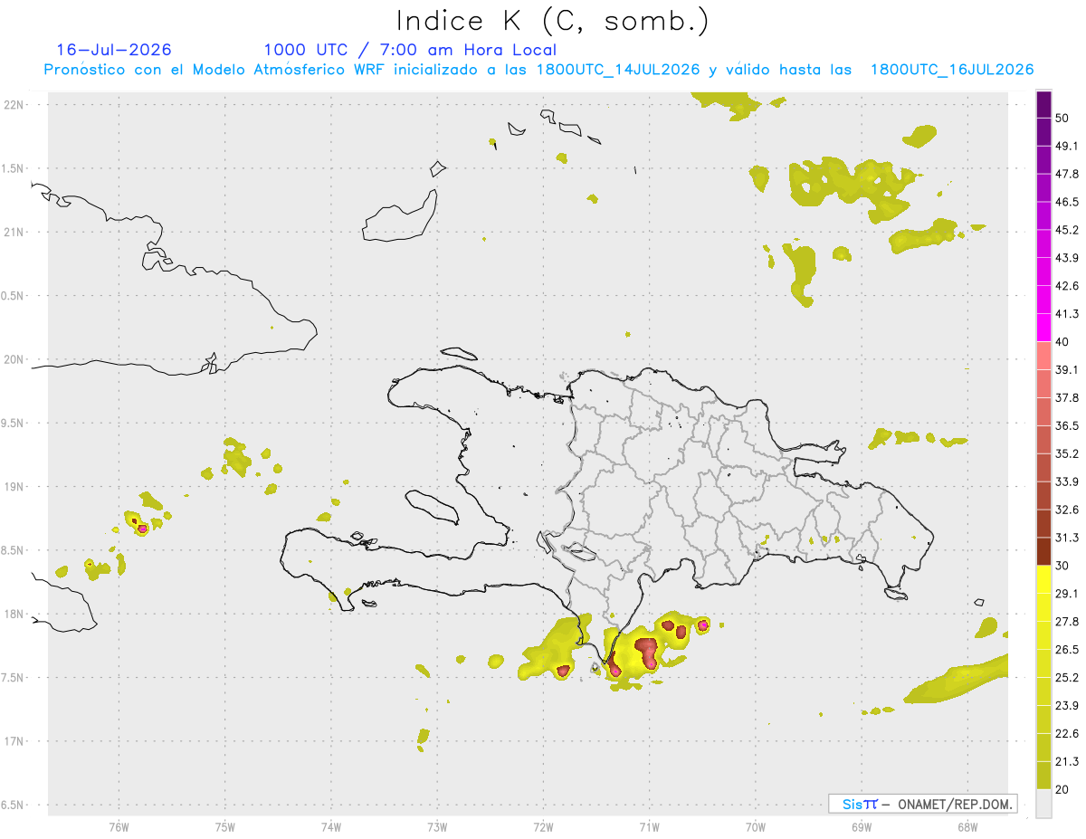This screenshot has height=839, width=1086.
Task: Pick the magenta swatch between 41.3 and 42.6
Action: [x=1043, y=300]
